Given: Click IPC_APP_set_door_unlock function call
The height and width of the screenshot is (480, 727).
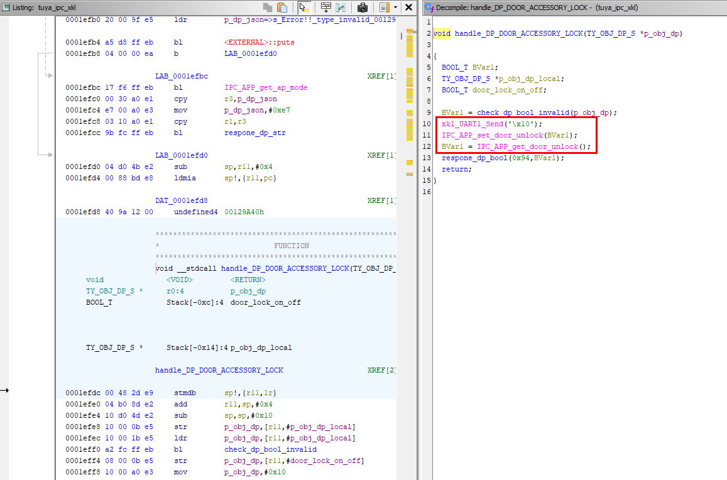Looking at the screenshot, I should (492, 135).
